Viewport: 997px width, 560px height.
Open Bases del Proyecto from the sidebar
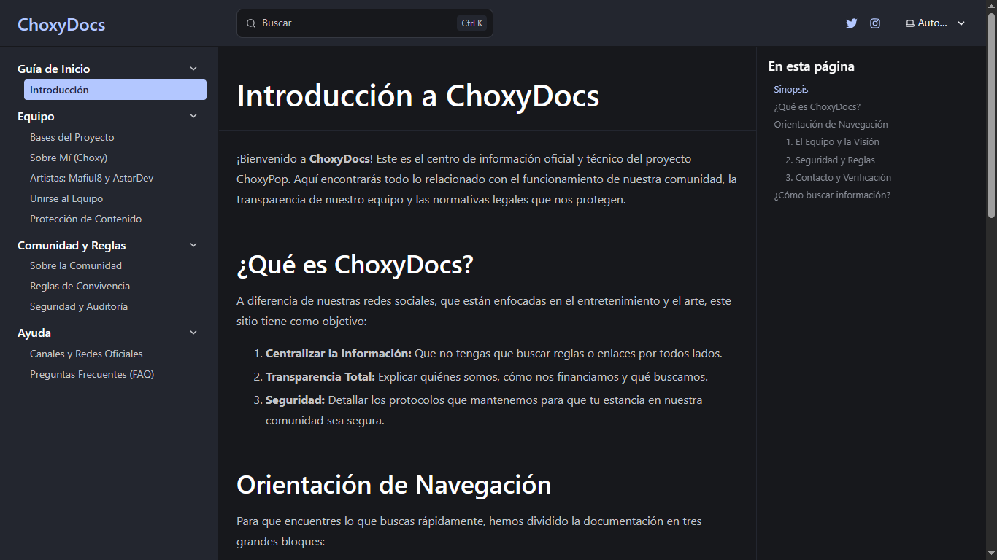[72, 137]
